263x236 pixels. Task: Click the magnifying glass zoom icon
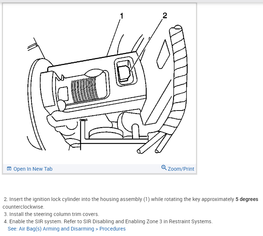click(164, 167)
